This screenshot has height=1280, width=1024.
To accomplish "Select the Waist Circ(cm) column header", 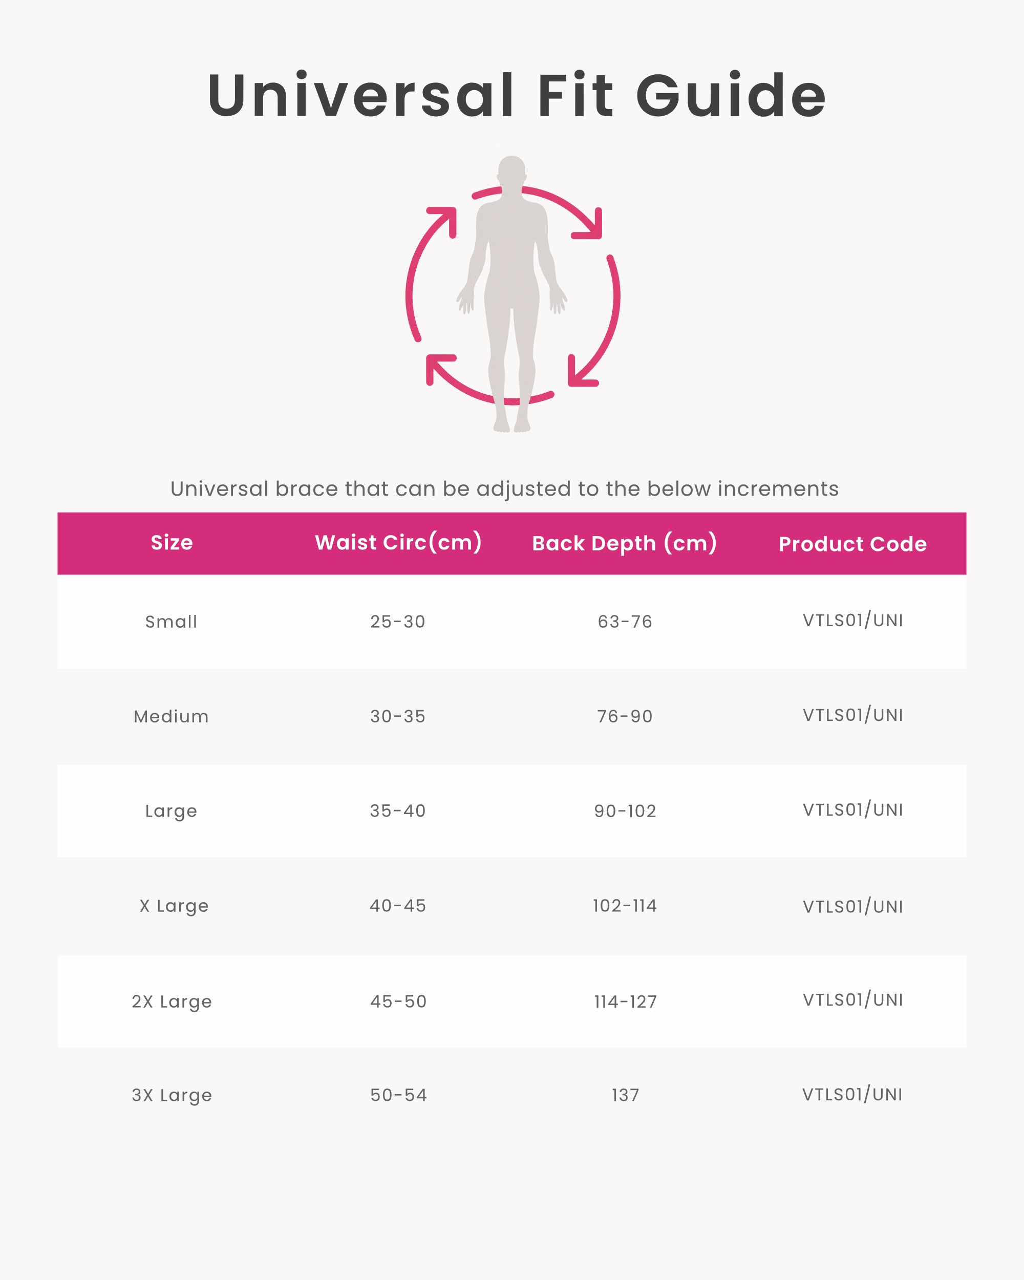I will click(x=398, y=543).
